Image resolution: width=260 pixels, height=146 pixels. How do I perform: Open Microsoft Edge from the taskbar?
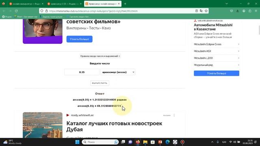click(168, 142)
